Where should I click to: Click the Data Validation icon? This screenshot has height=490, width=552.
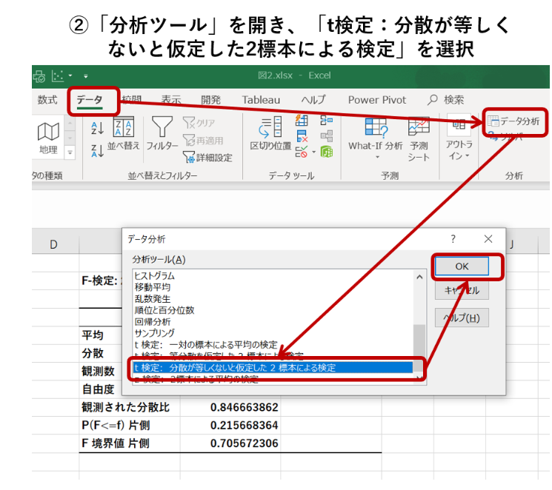pyautogui.click(x=302, y=152)
